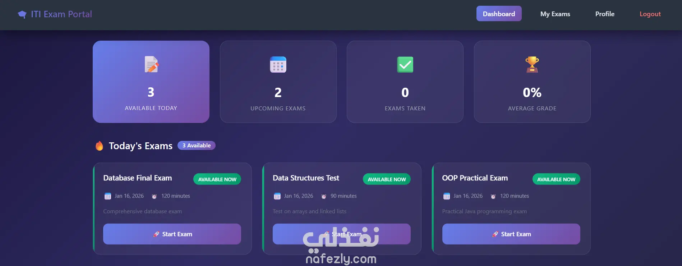682x266 pixels.
Task: Click the graduation cap logo icon
Action: [22, 14]
